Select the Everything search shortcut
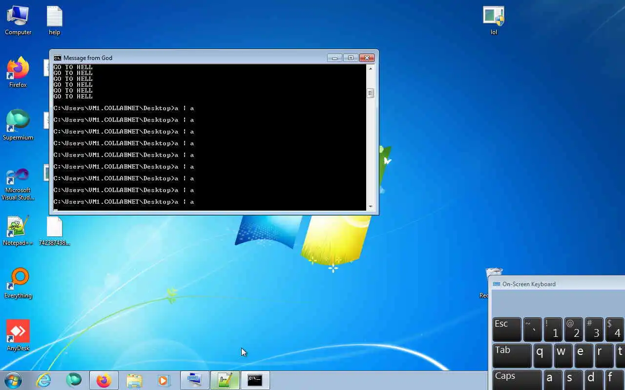625x390 pixels. pyautogui.click(x=18, y=284)
